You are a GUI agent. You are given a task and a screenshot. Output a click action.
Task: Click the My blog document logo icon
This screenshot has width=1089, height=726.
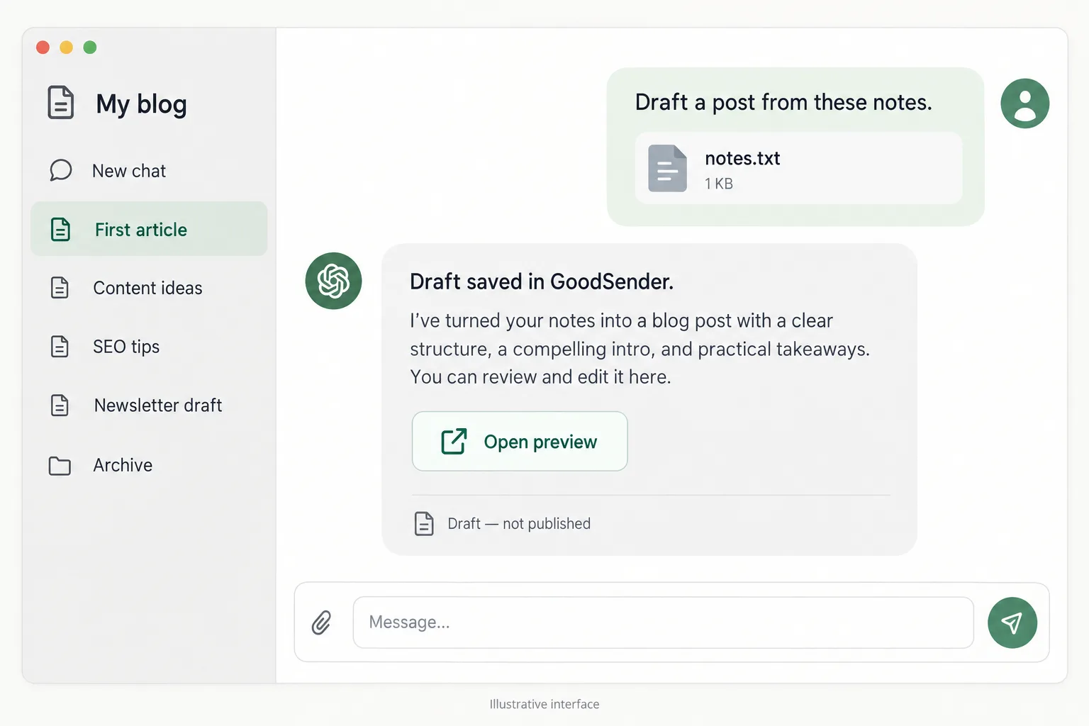pos(61,102)
